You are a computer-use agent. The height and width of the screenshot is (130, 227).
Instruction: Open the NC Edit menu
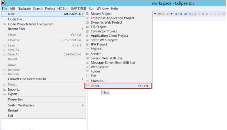pyautogui.click(x=63, y=9)
